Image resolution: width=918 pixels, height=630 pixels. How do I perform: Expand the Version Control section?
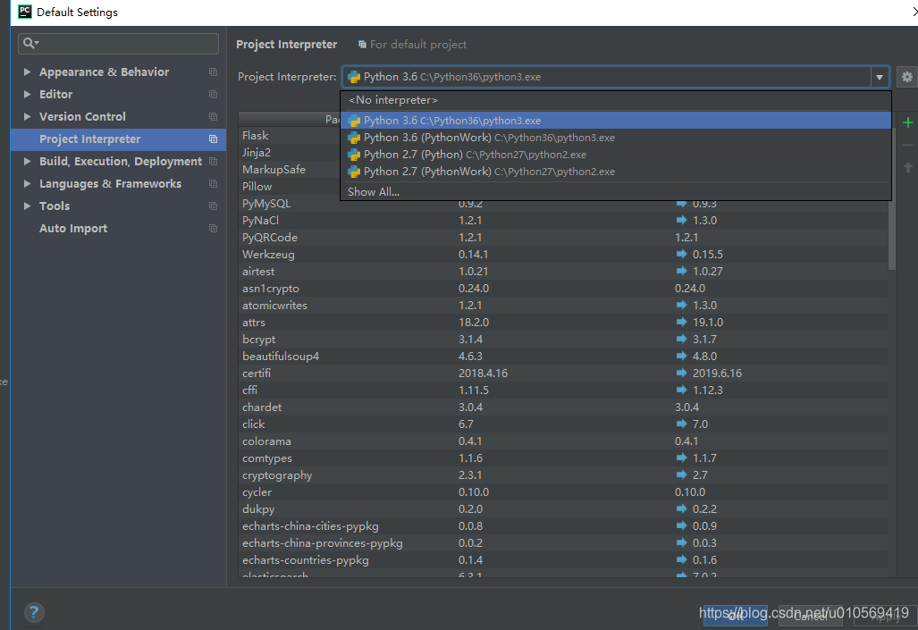(x=27, y=116)
